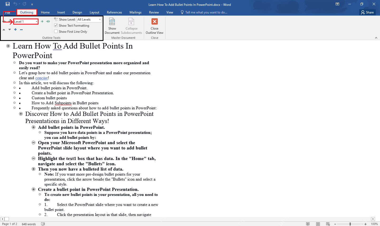This screenshot has height=226, width=380.
Task: Open the Outline Level dropdown showing Level 1
Action: click(x=36, y=22)
